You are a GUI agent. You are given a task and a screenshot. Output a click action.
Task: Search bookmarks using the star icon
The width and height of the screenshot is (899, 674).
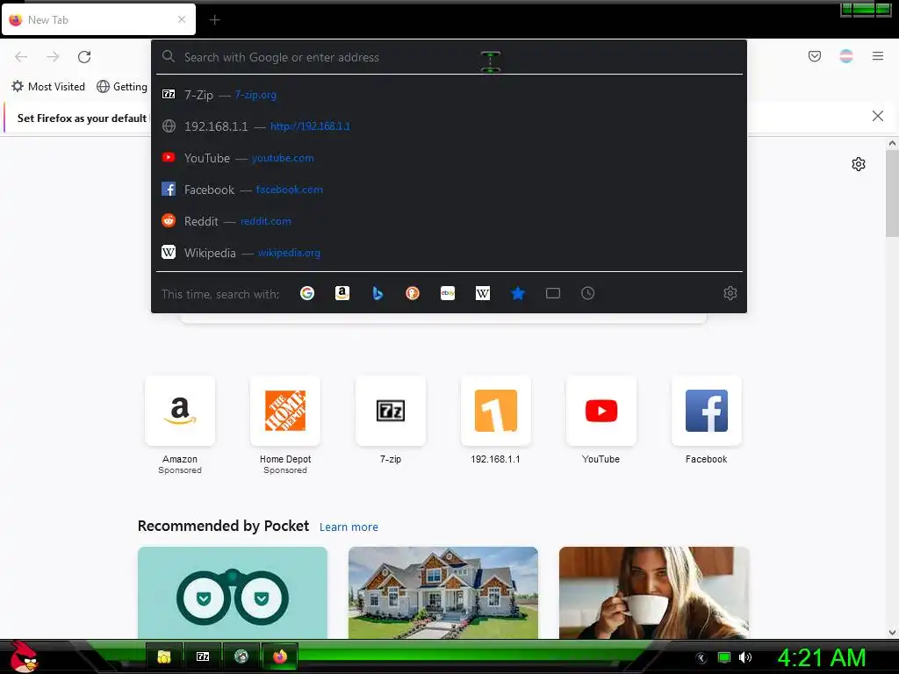coord(518,293)
